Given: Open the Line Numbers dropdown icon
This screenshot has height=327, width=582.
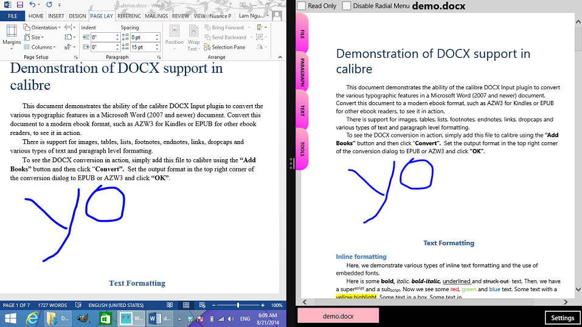Looking at the screenshot, I should coord(70,37).
